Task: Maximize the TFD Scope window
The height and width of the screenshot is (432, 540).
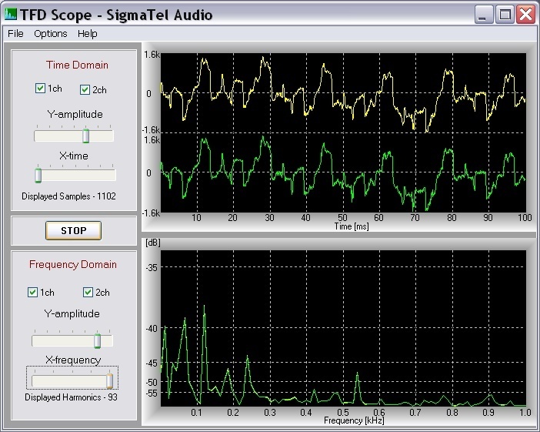Action: point(505,15)
